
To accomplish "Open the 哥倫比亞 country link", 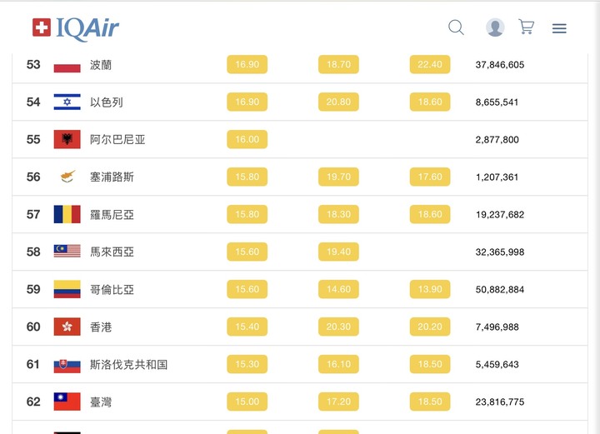I will [112, 289].
